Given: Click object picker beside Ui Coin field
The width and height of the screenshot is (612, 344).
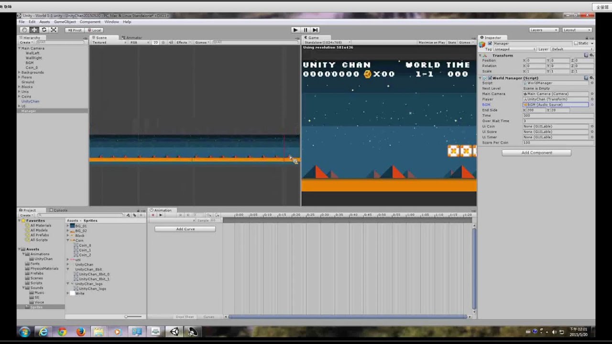Looking at the screenshot, I should tap(592, 126).
